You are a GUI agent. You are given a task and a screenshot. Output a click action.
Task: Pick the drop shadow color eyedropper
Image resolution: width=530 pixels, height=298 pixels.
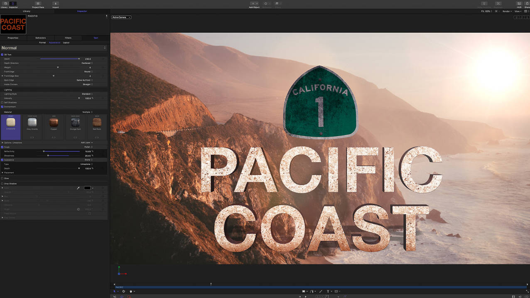click(x=78, y=188)
